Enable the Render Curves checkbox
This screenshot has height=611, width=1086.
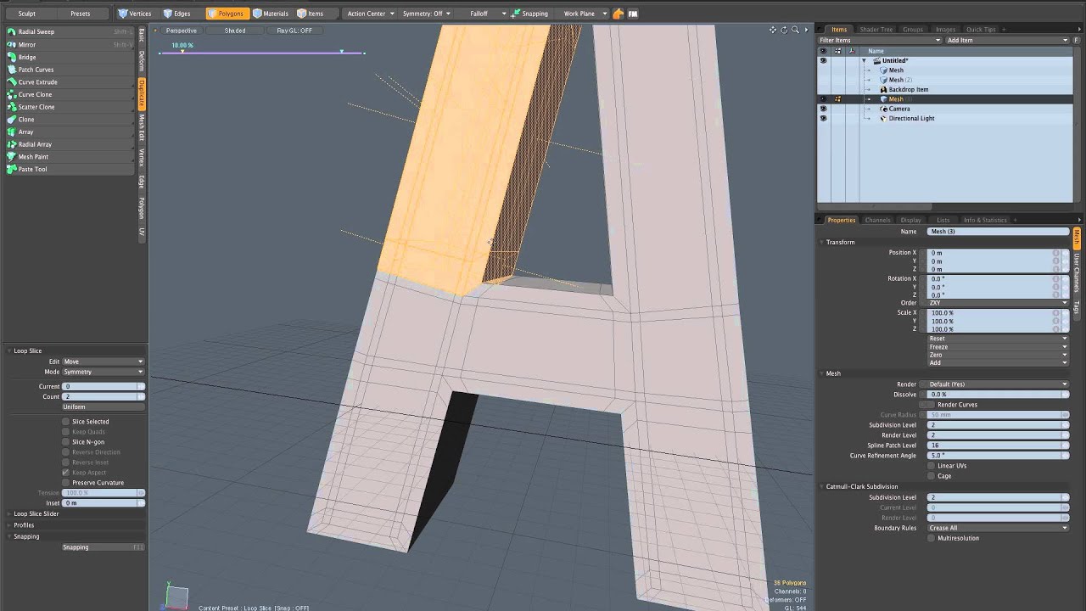pyautogui.click(x=932, y=405)
